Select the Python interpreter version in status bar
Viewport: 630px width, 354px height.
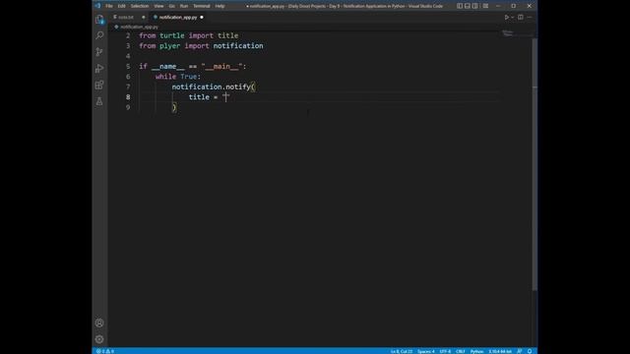(500, 351)
